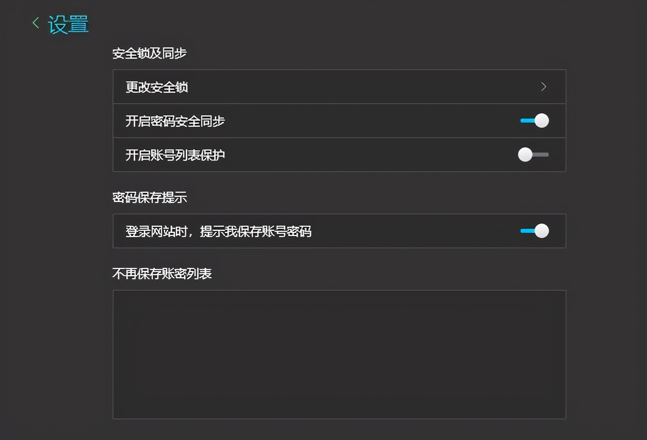Open the change security lock page
Screen dimensions: 647x440
coord(339,87)
